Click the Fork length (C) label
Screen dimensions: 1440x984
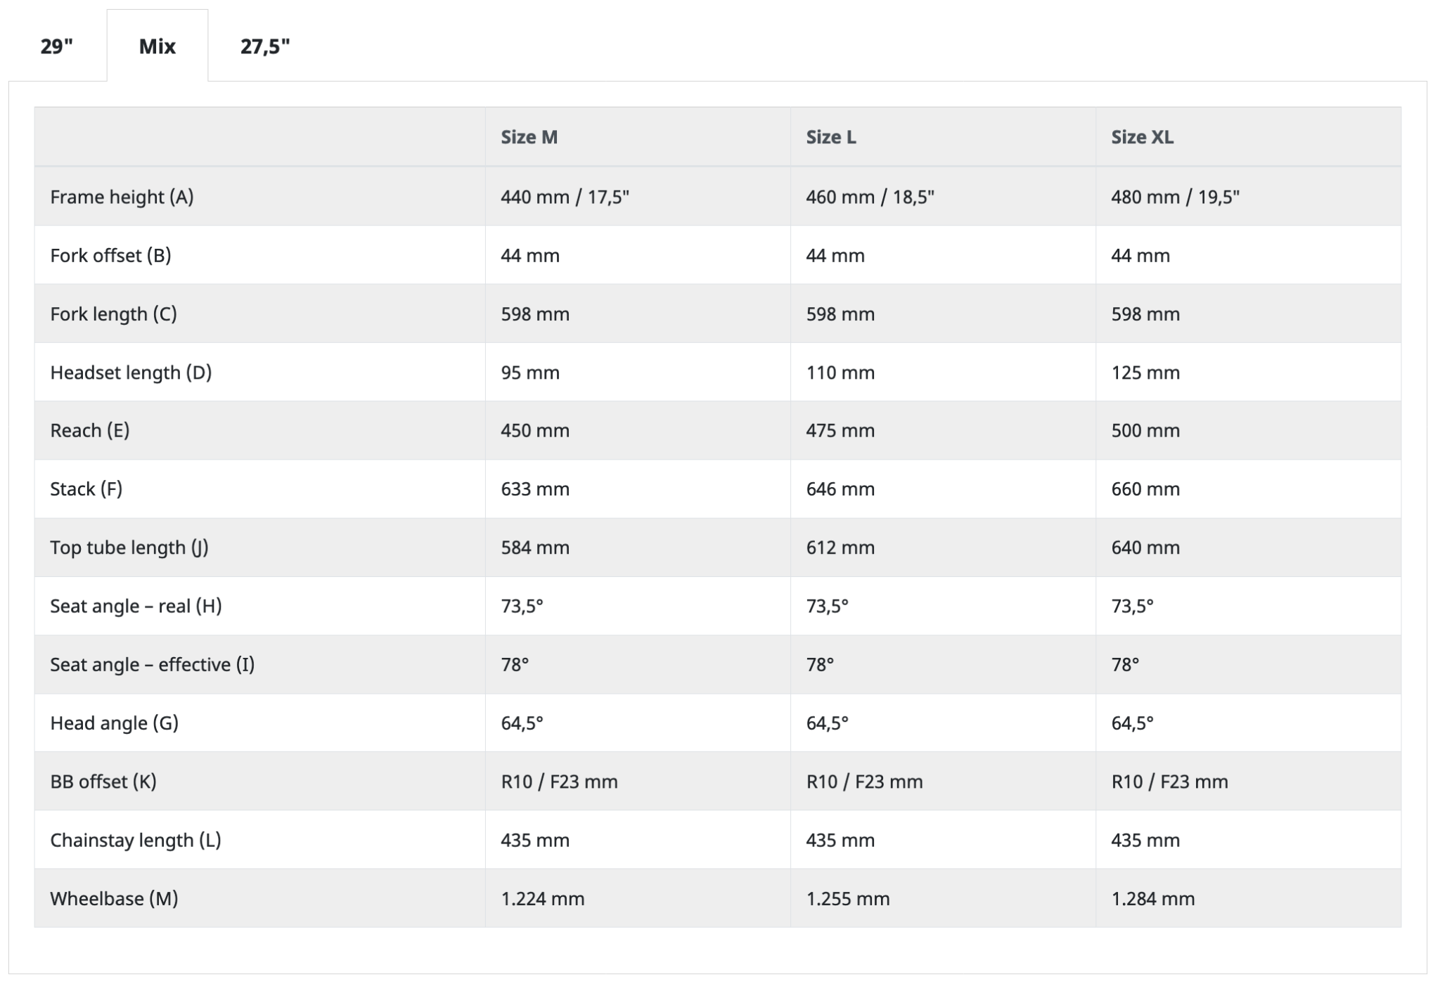tap(113, 313)
